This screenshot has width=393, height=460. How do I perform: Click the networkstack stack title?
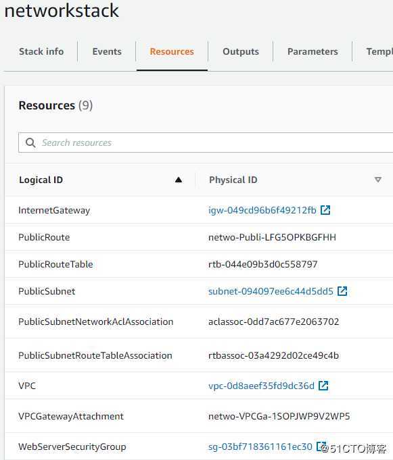62,10
